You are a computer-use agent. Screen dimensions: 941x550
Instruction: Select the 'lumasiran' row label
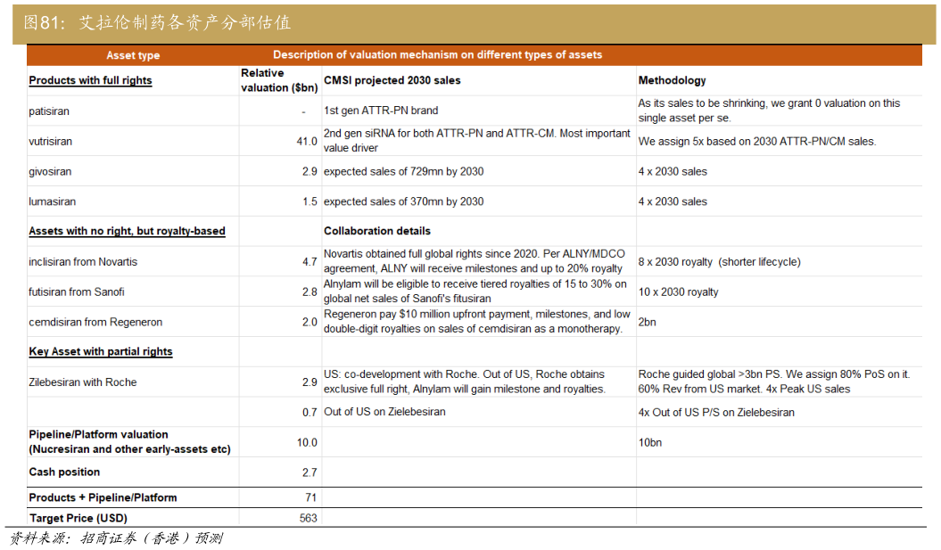(x=53, y=201)
